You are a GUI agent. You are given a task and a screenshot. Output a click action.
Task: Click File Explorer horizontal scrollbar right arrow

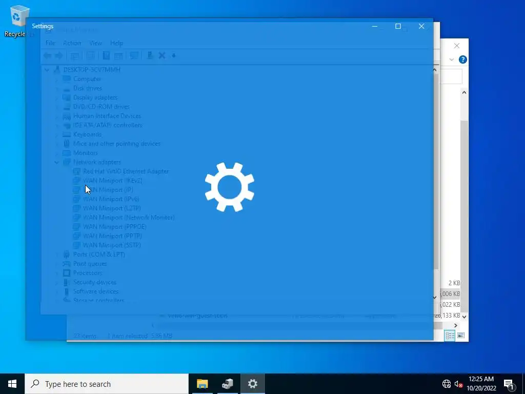pos(455,325)
